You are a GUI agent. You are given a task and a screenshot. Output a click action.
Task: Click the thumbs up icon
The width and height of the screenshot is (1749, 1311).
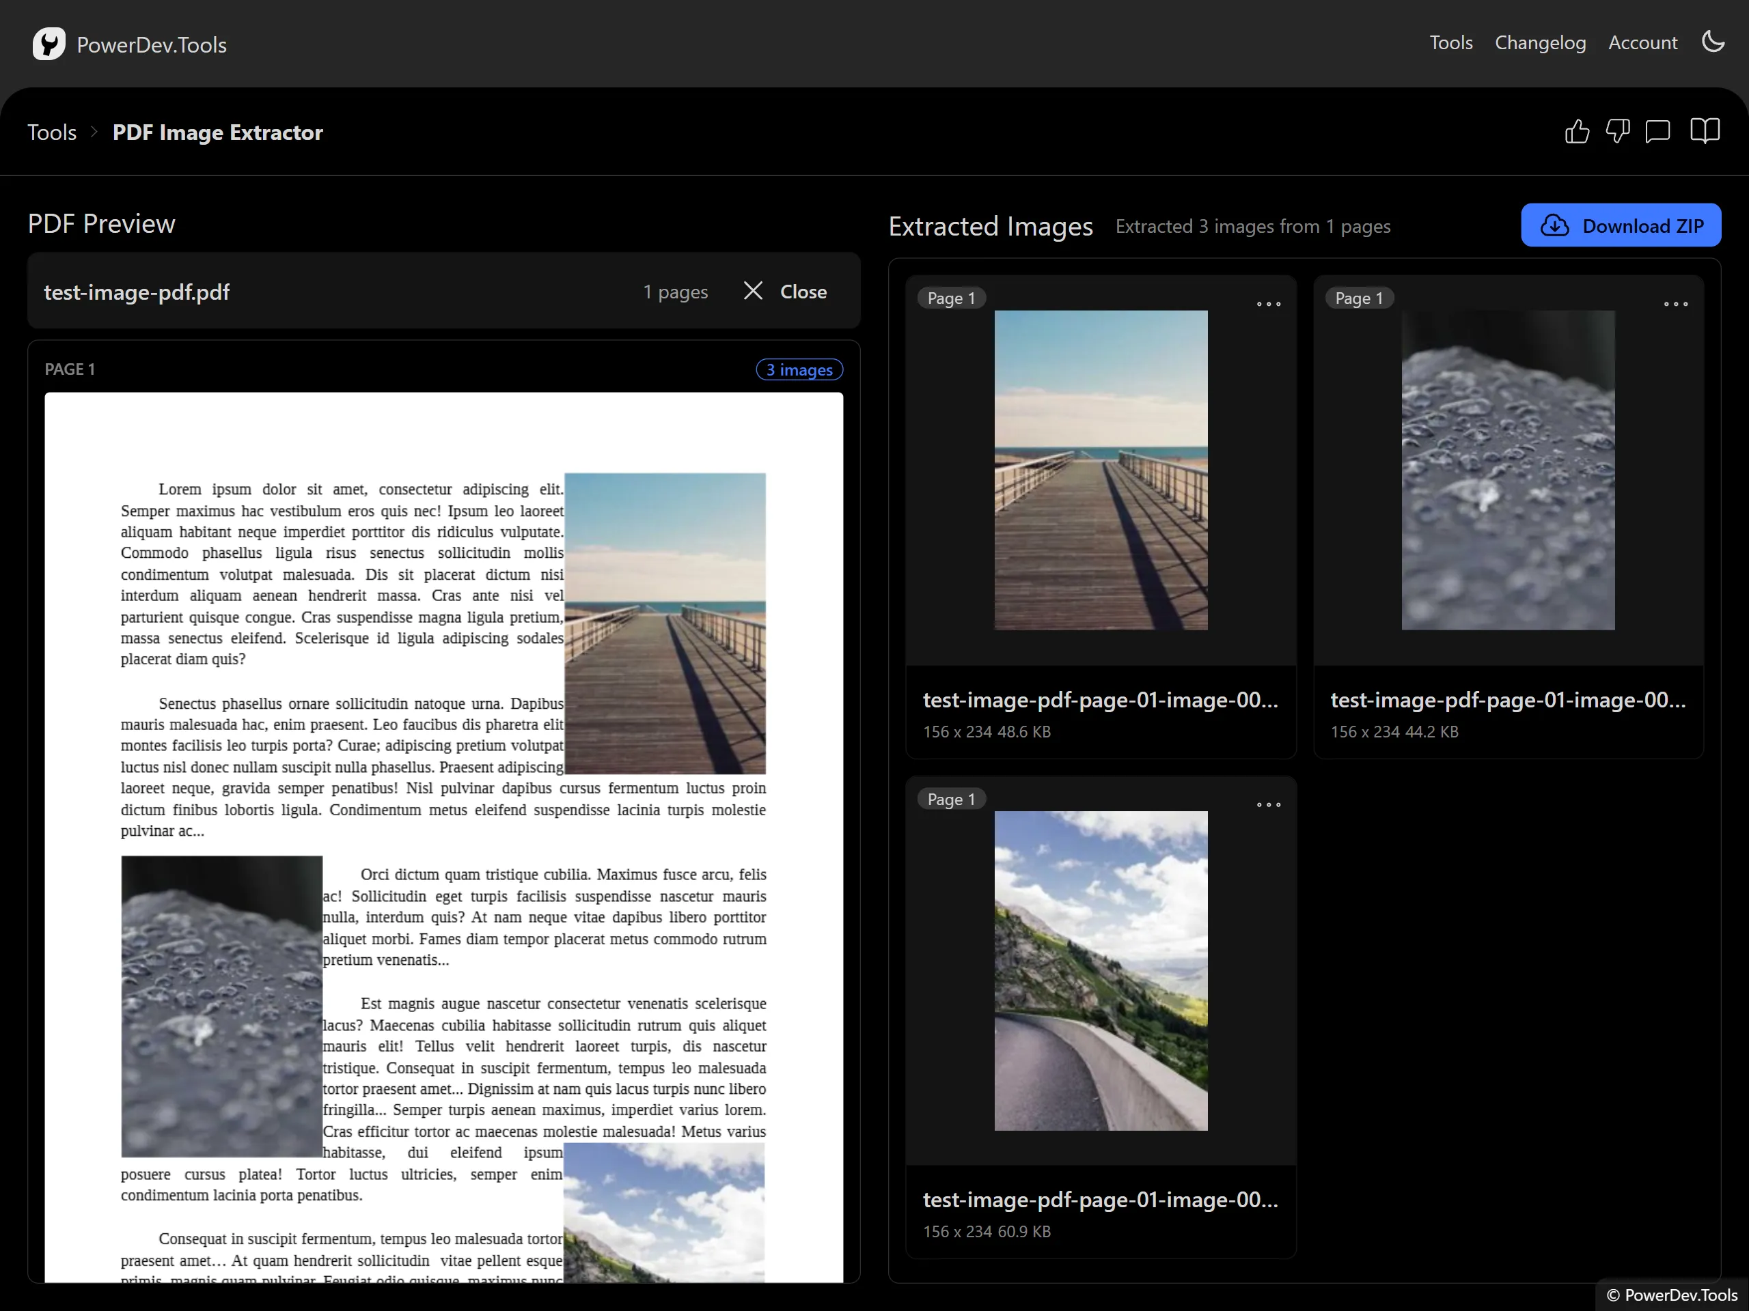coord(1577,131)
